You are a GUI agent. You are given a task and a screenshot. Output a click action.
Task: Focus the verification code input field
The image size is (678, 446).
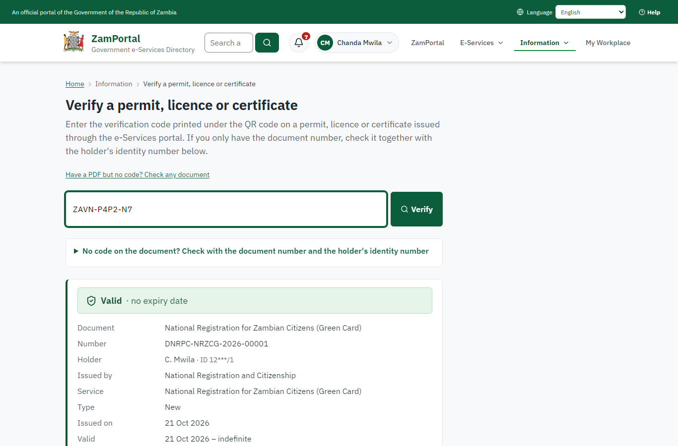coord(226,209)
